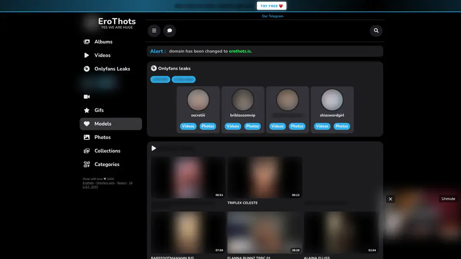The height and width of the screenshot is (259, 461).
Task: Open the Erothots footer link
Action: coord(88,183)
